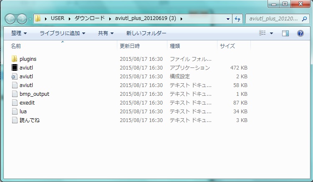Select the aviutl application film icon
313x182 pixels.
tap(14, 67)
